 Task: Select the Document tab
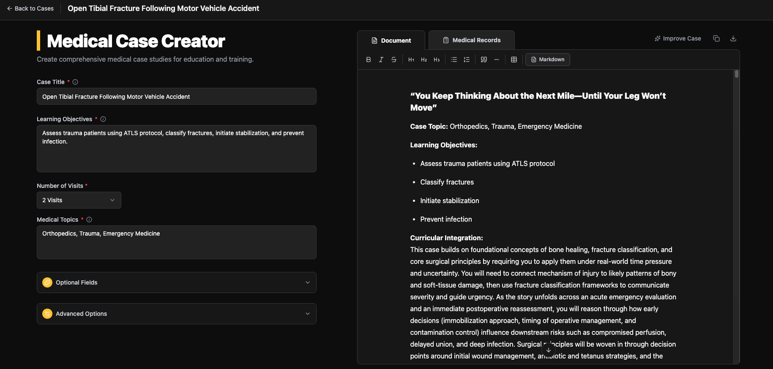click(391, 41)
